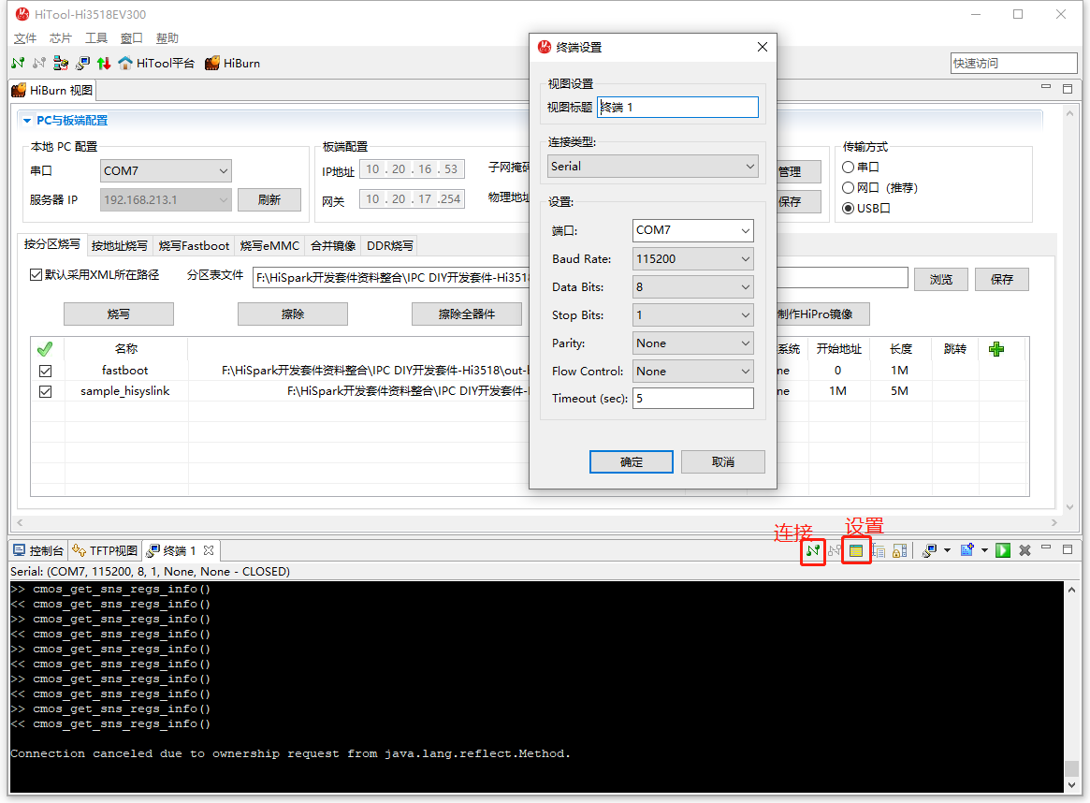Image resolution: width=1090 pixels, height=803 pixels.
Task: Switch to the 按地址烧写 tab
Action: pyautogui.click(x=119, y=246)
